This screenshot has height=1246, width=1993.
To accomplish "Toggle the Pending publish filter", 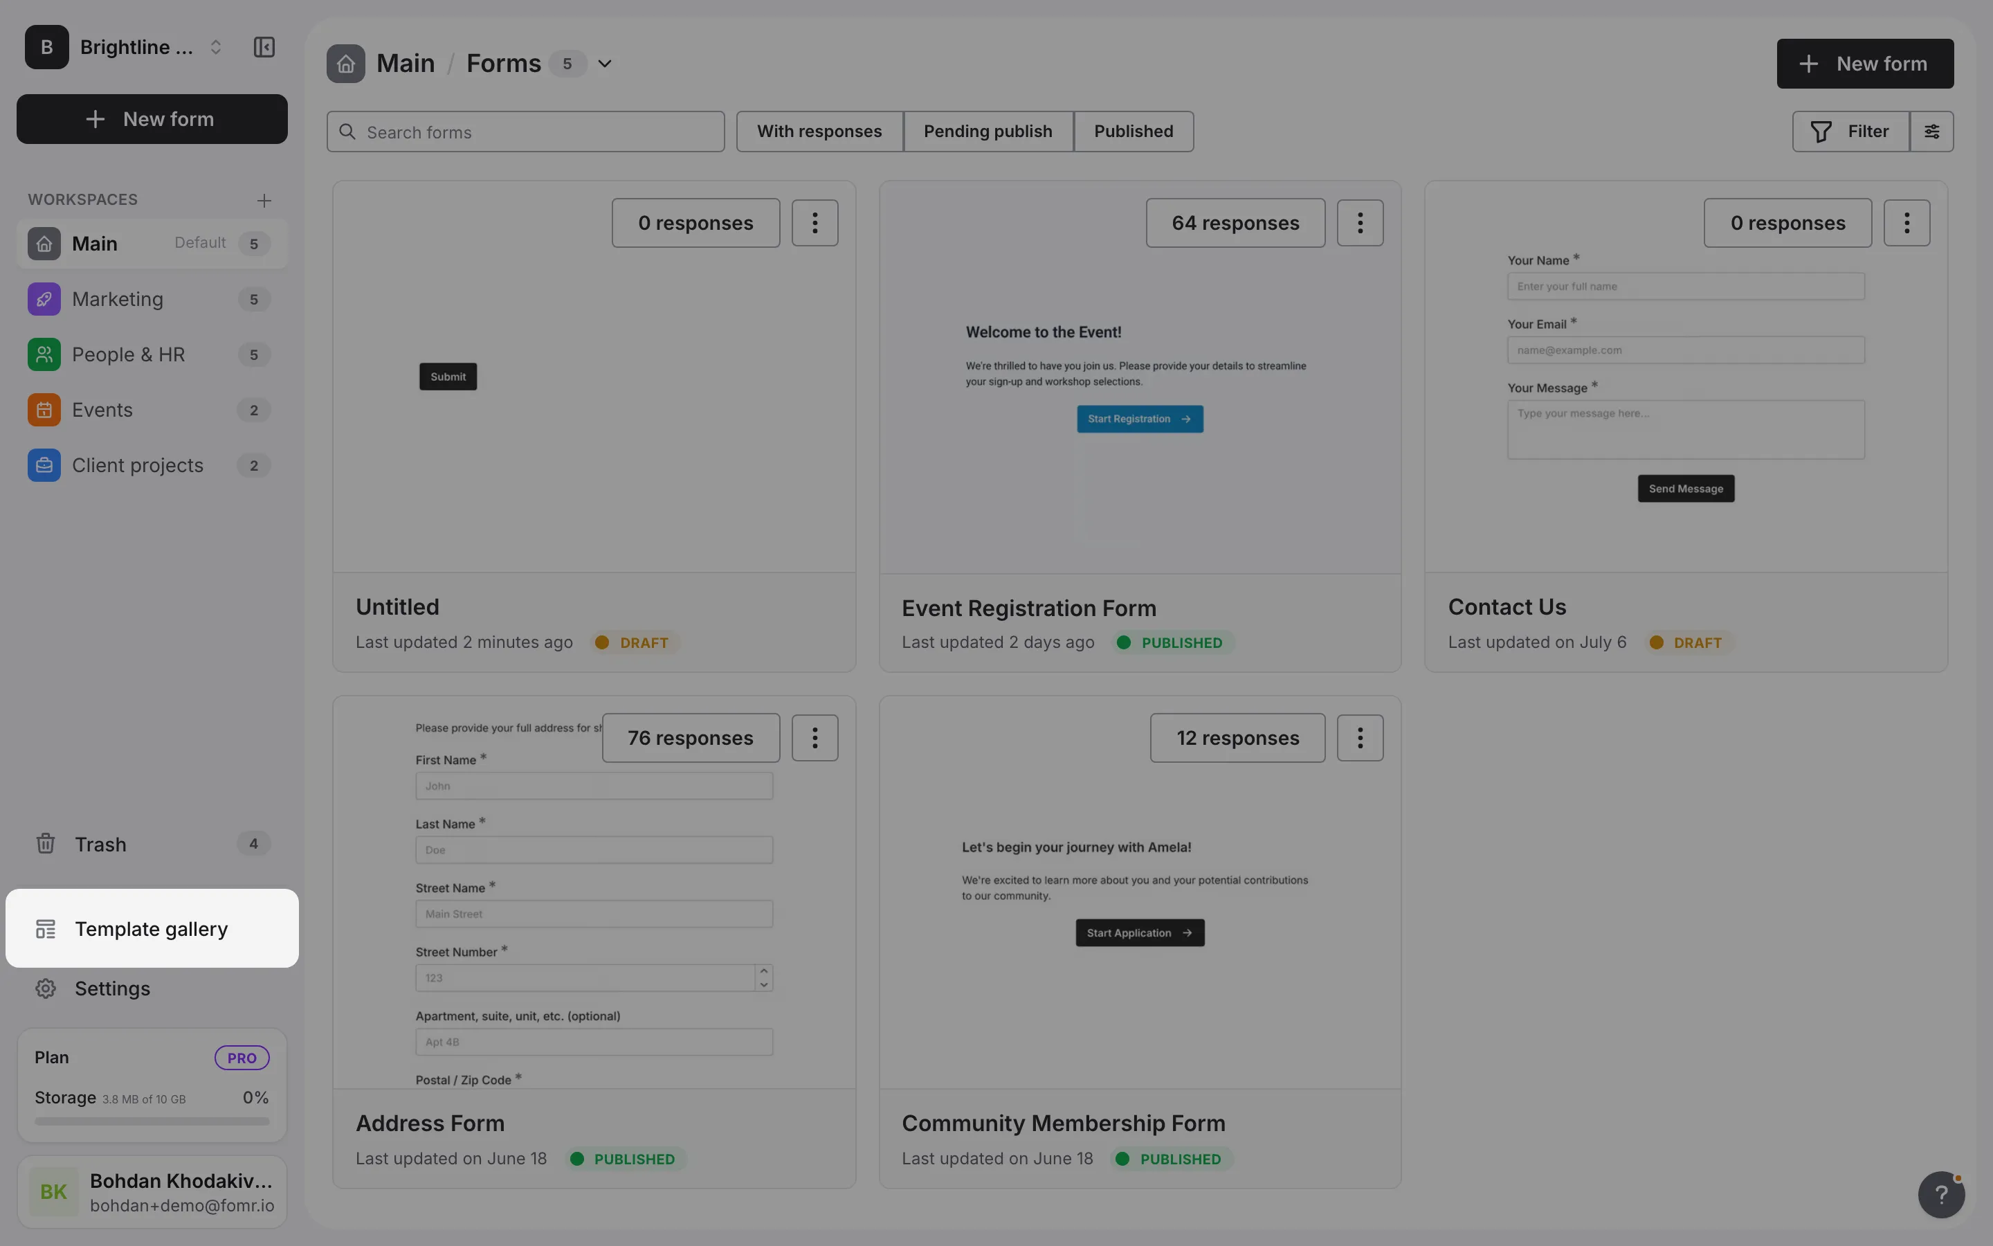I will pyautogui.click(x=988, y=132).
